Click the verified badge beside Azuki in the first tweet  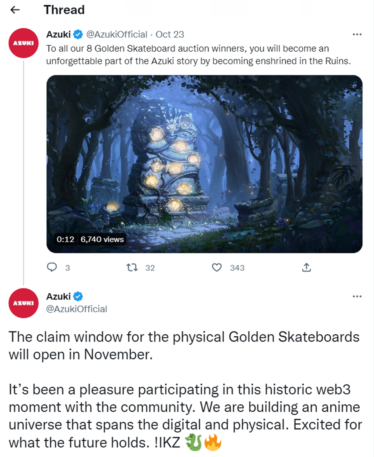78,34
